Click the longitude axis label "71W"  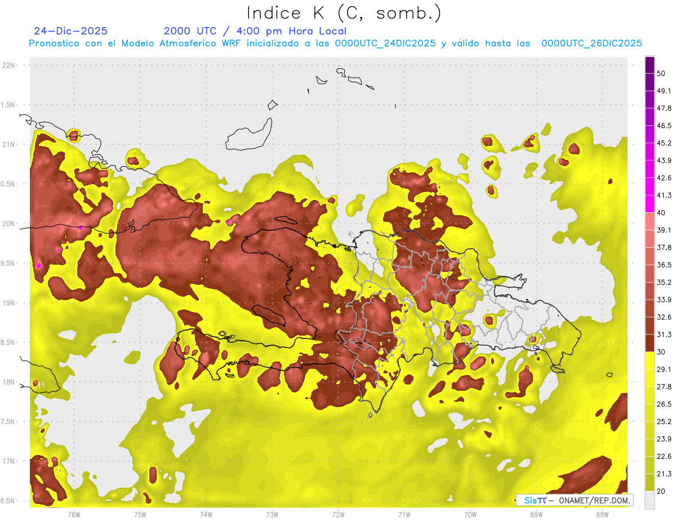click(404, 515)
